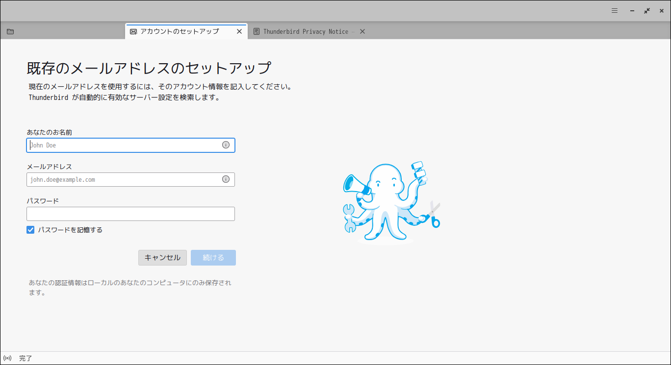671x365 pixels.
Task: Focus the パスワード input field
Action: (x=130, y=214)
